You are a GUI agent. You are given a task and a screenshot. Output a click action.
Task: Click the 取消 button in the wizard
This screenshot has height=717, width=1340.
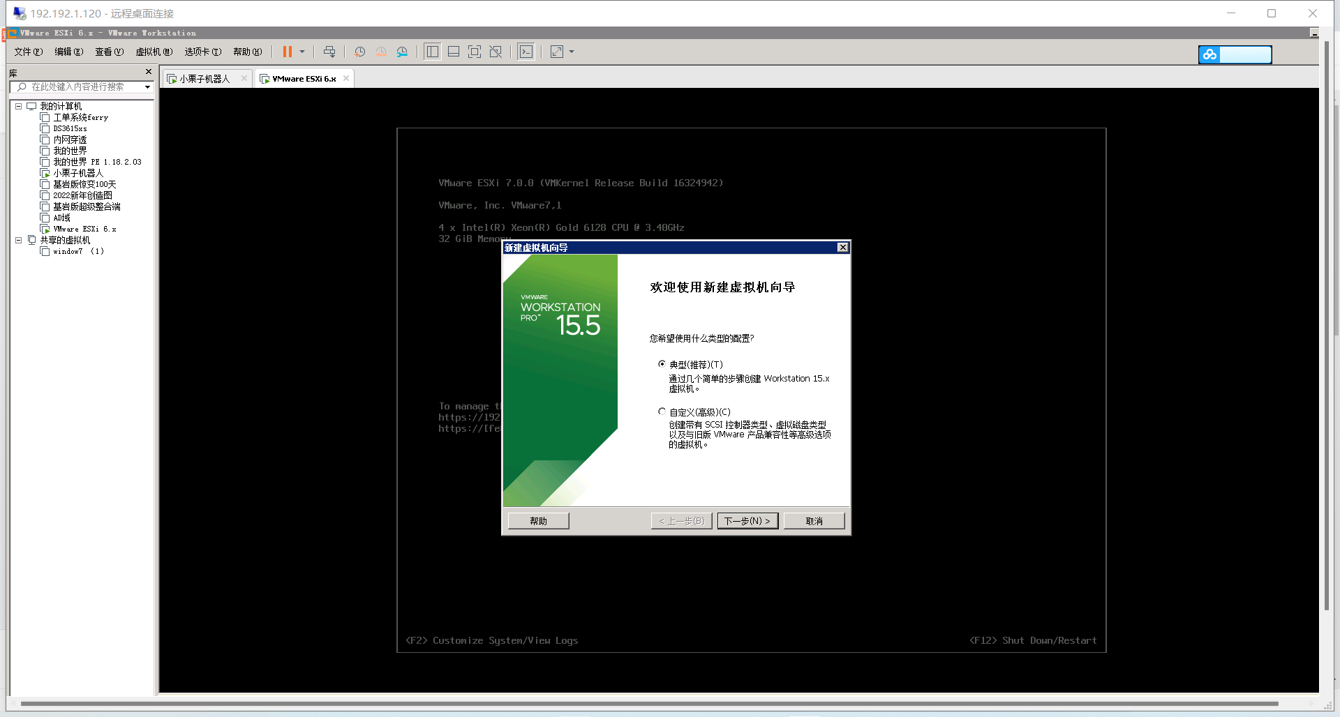[x=814, y=521]
